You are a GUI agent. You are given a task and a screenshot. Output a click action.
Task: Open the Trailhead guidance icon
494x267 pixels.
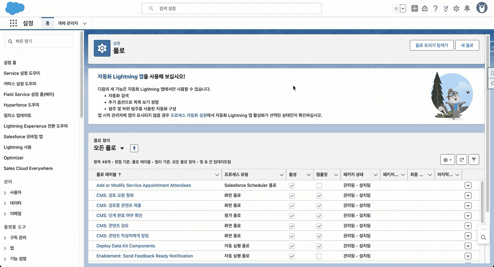point(425,8)
